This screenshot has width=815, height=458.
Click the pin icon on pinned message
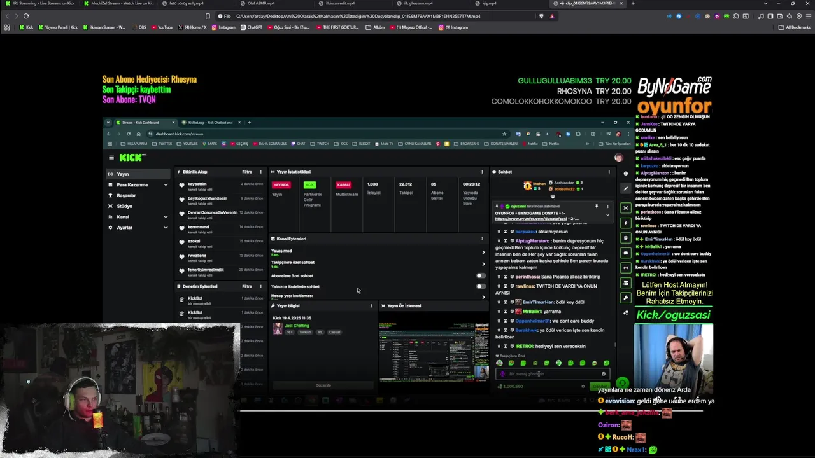597,207
